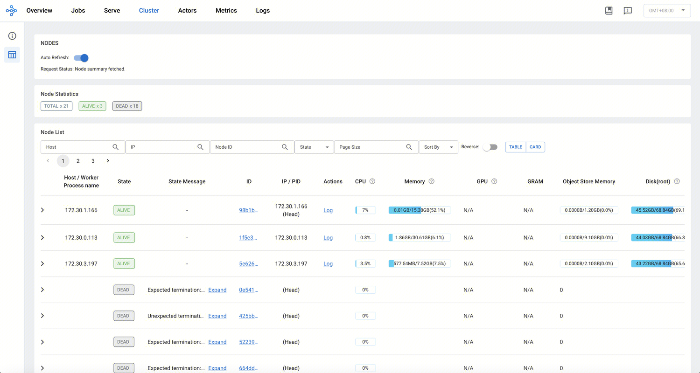Open the State filter dropdown

click(x=314, y=147)
